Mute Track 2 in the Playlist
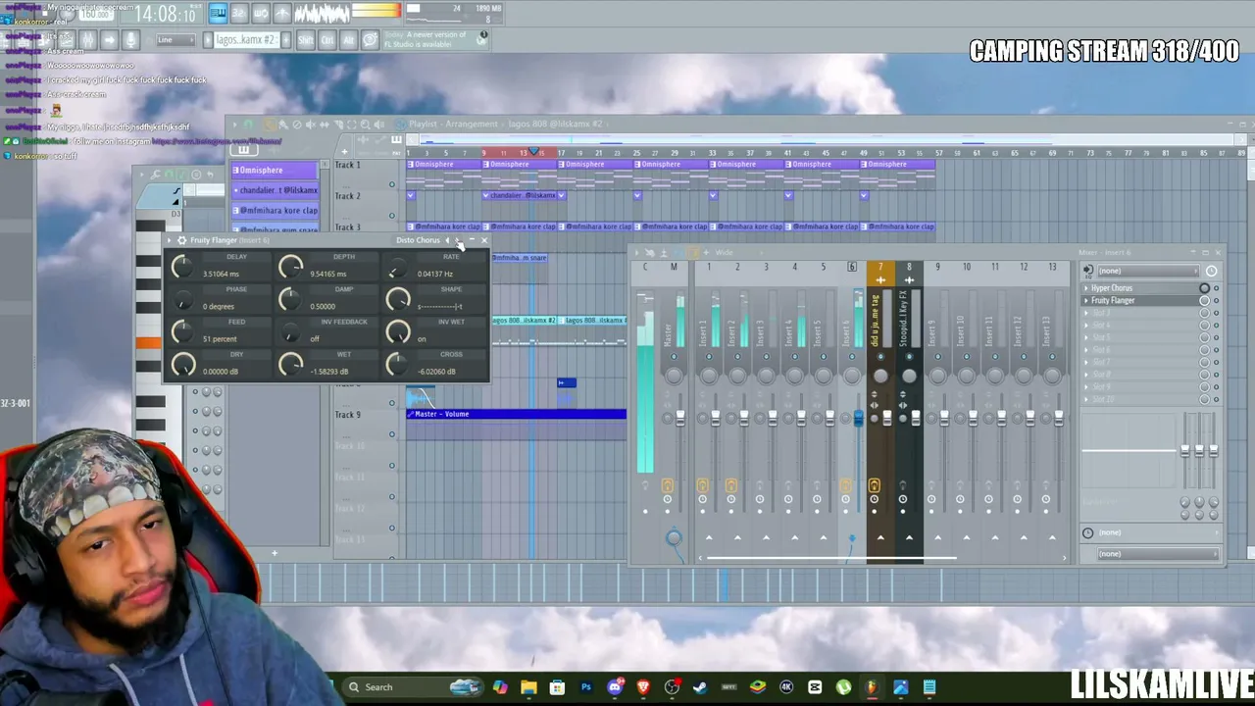 point(391,216)
